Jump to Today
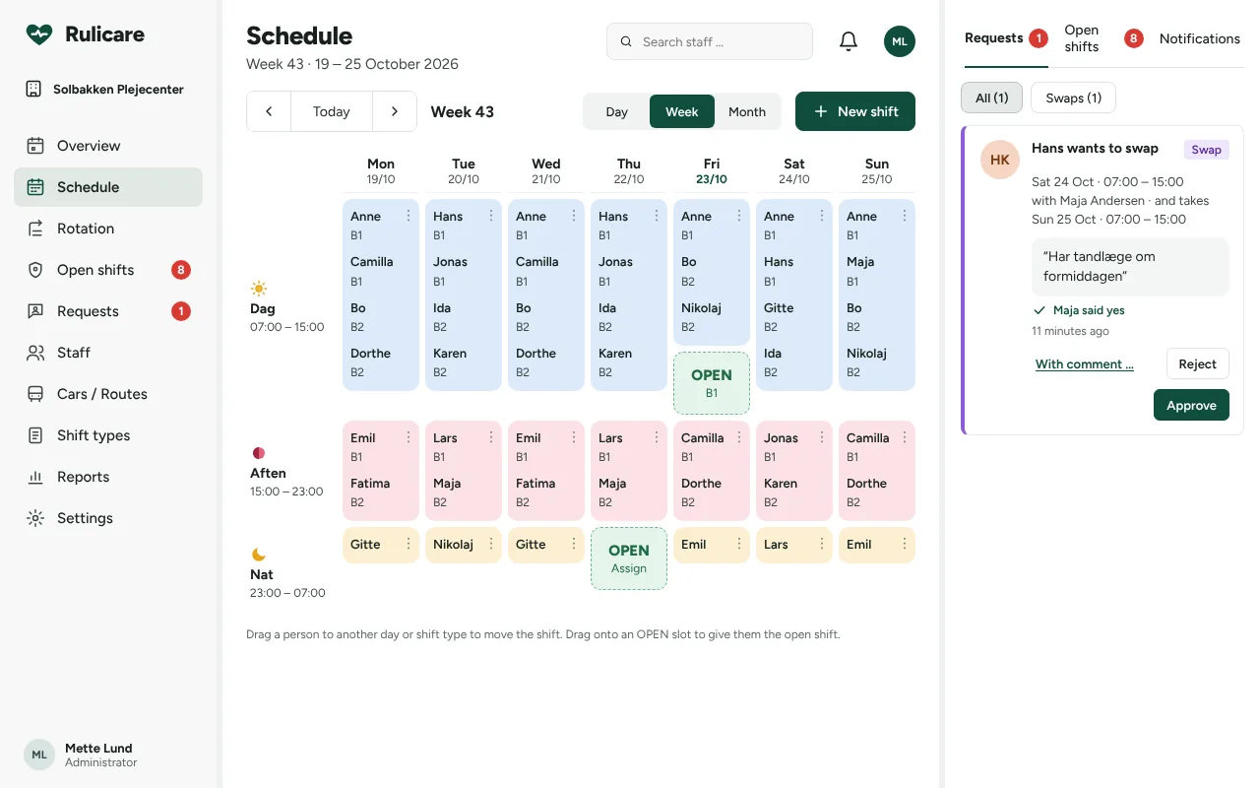1260x788 pixels. [x=332, y=111]
